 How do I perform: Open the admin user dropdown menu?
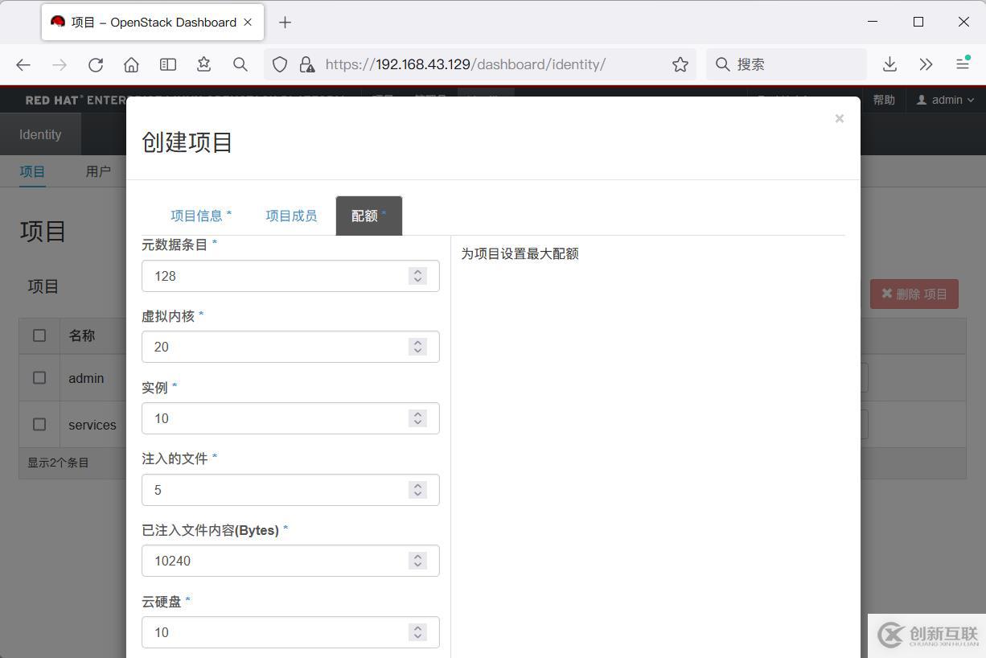point(945,100)
